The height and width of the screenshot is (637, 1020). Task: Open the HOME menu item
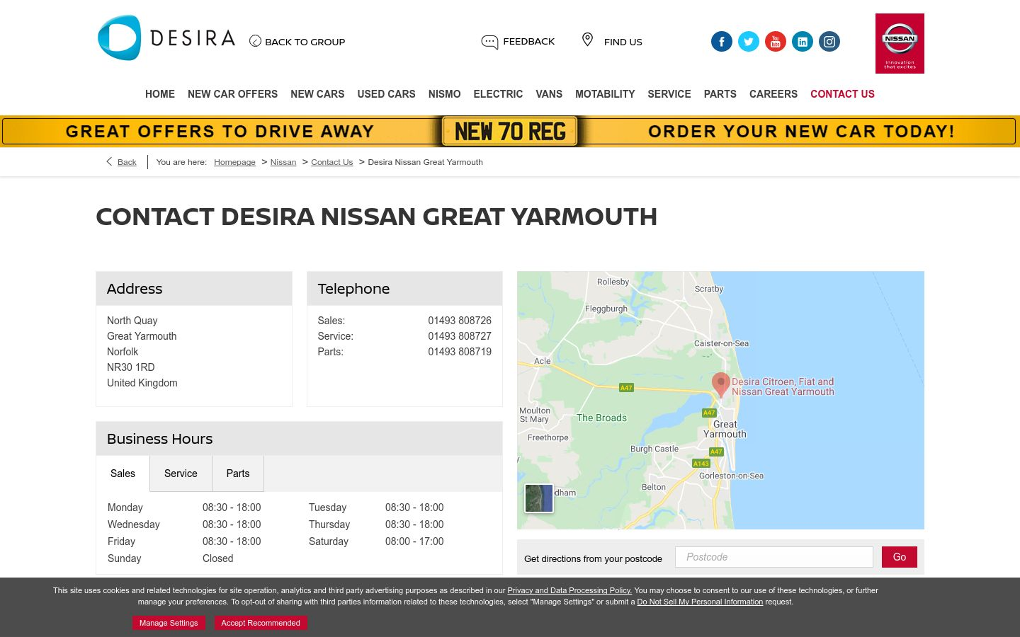160,94
